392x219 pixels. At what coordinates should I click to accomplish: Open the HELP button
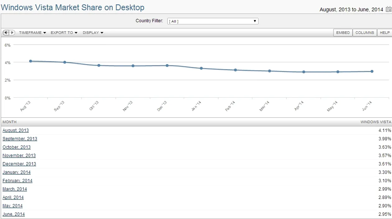384,33
